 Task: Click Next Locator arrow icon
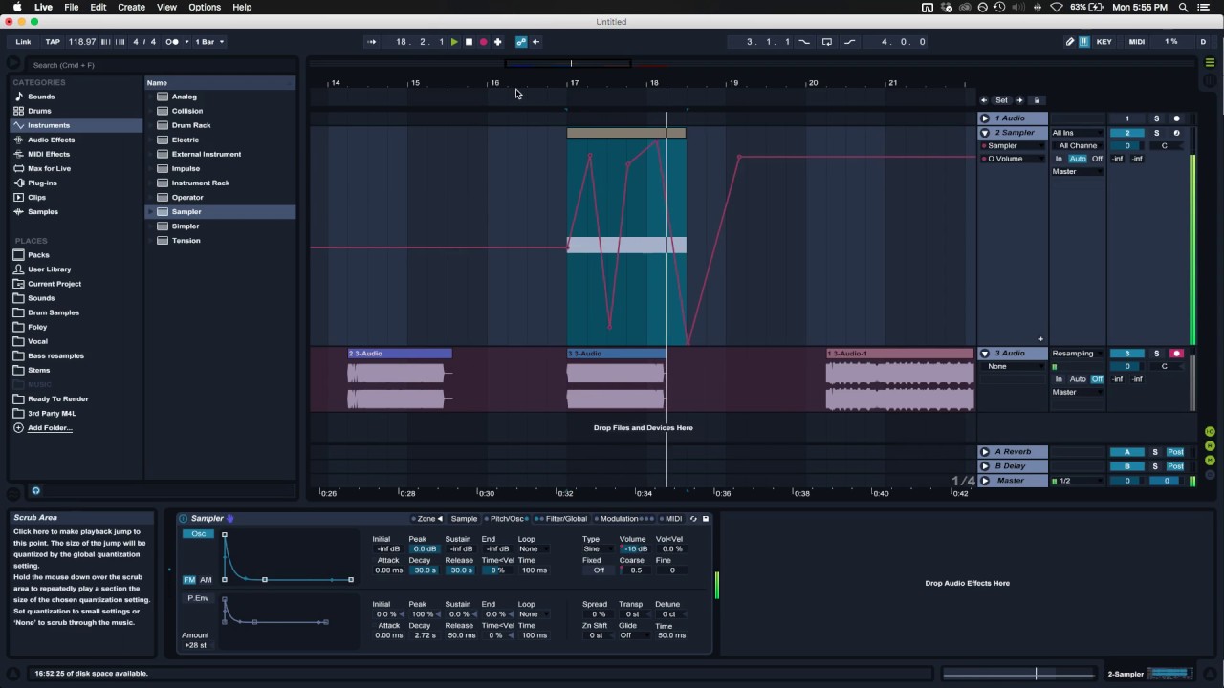coord(1019,100)
